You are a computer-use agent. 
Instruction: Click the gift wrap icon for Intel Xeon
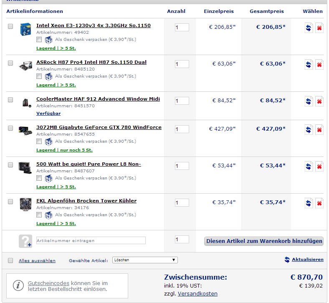pyautogui.click(x=48, y=40)
